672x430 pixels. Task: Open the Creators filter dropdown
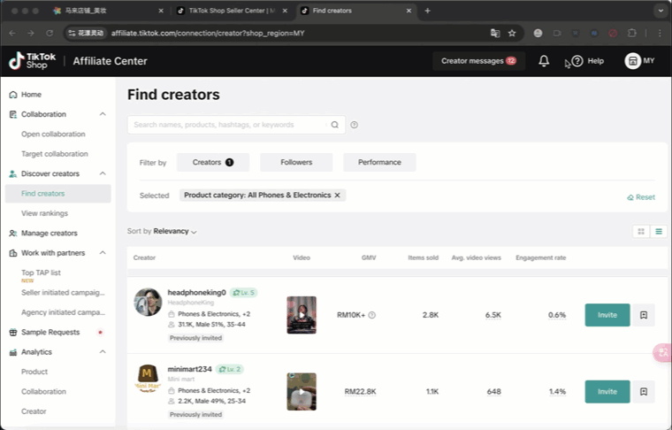pyautogui.click(x=212, y=162)
